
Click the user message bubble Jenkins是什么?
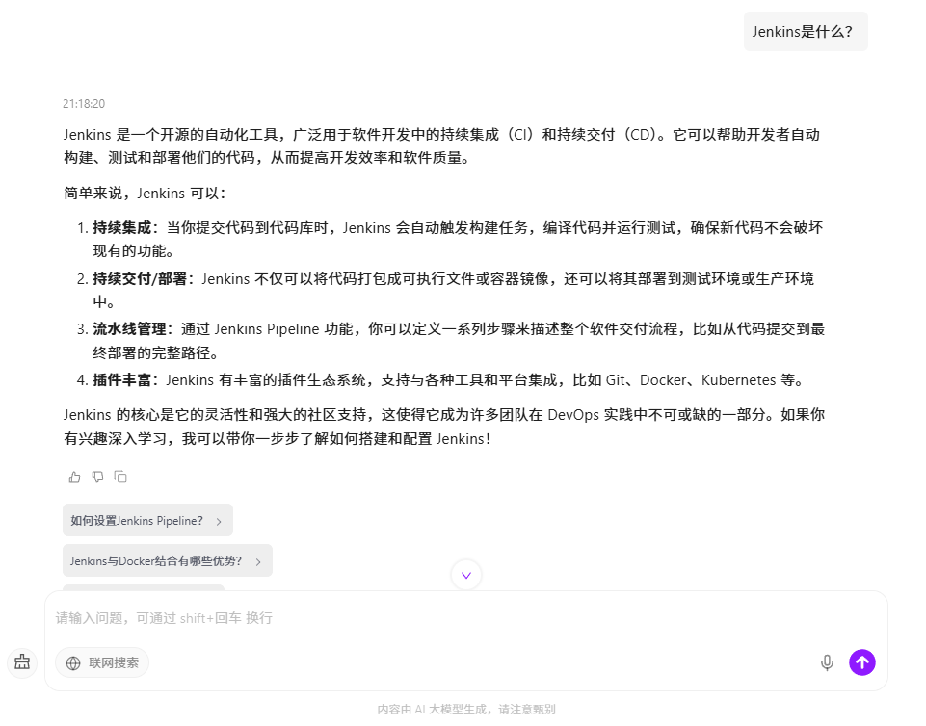click(805, 31)
